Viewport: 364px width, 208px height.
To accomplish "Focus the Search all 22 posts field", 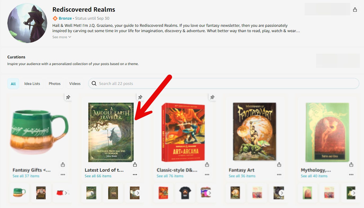I will (x=223, y=84).
